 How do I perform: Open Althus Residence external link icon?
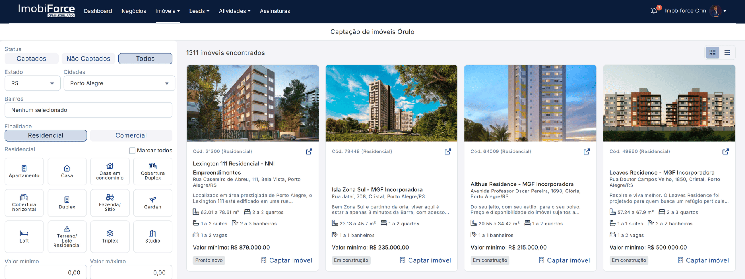pyautogui.click(x=587, y=152)
